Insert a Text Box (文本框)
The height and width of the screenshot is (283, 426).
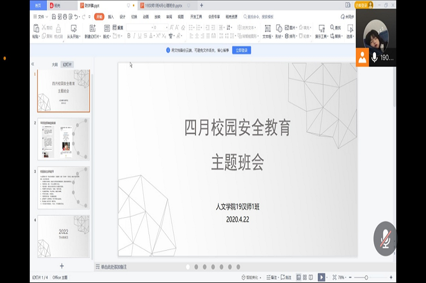tap(267, 29)
